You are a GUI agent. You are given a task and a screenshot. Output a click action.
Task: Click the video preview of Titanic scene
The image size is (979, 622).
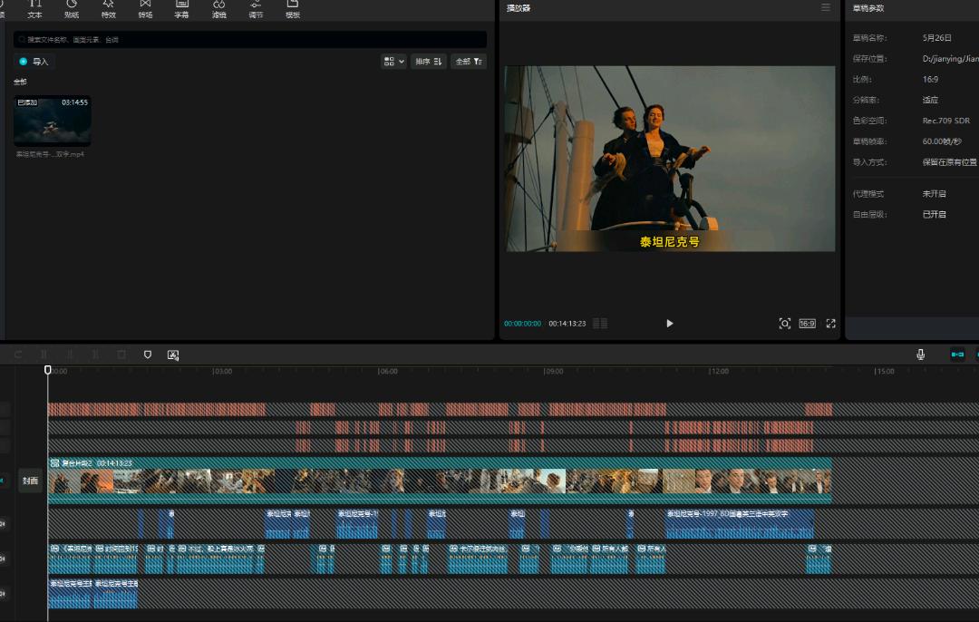tap(670, 159)
